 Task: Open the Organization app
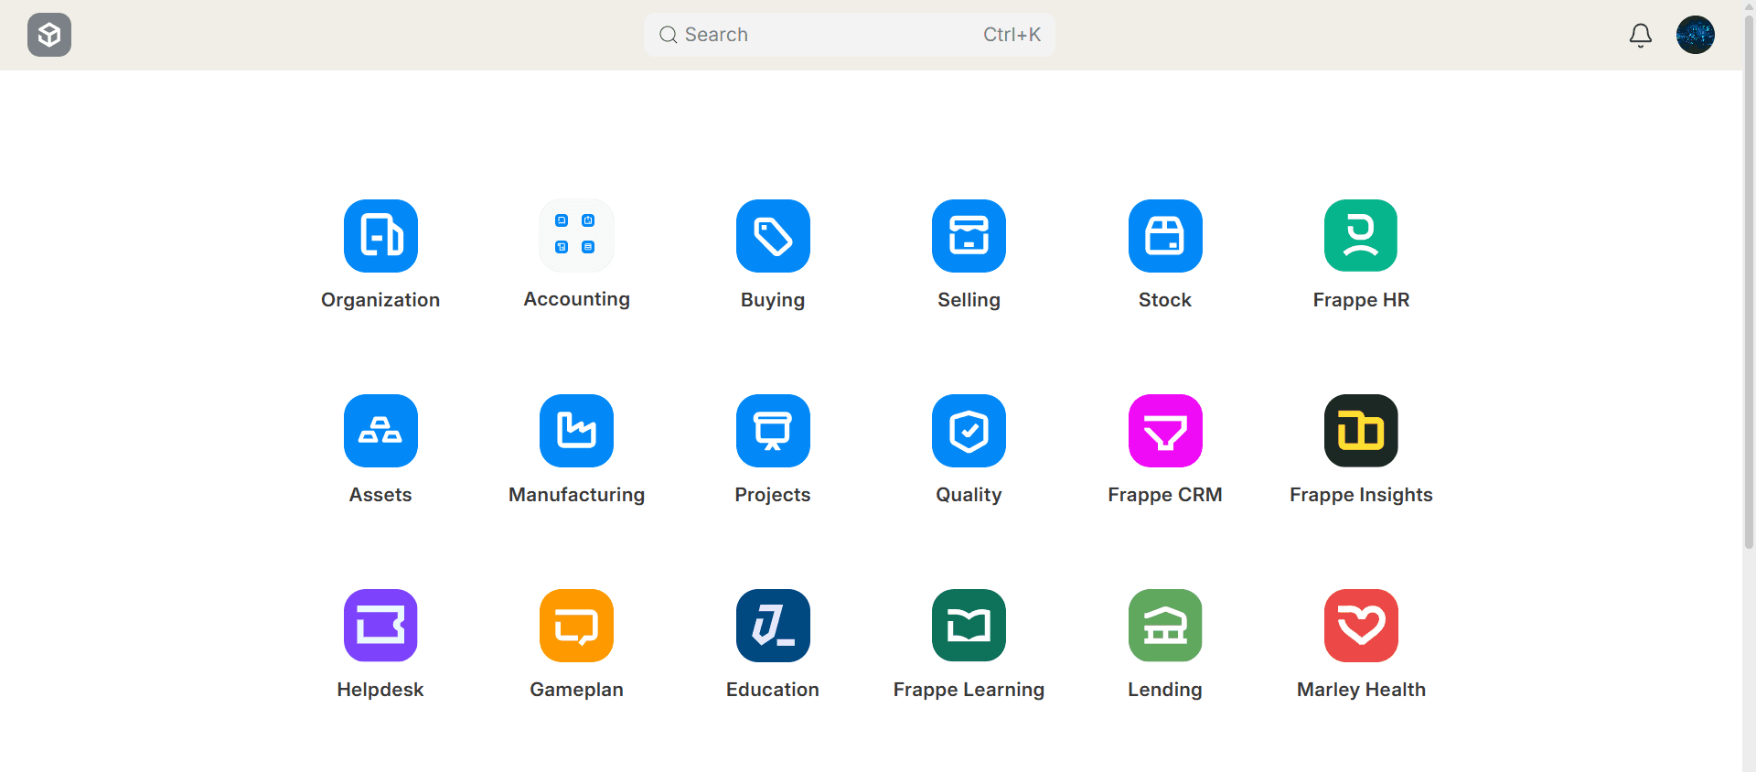point(380,236)
